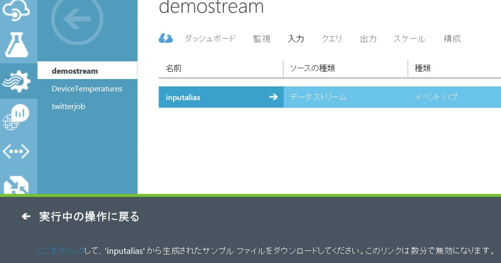
Task: Switch to the クエリ tab
Action: (x=333, y=39)
